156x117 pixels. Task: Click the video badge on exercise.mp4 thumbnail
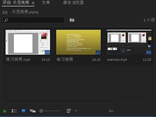tap(149, 52)
